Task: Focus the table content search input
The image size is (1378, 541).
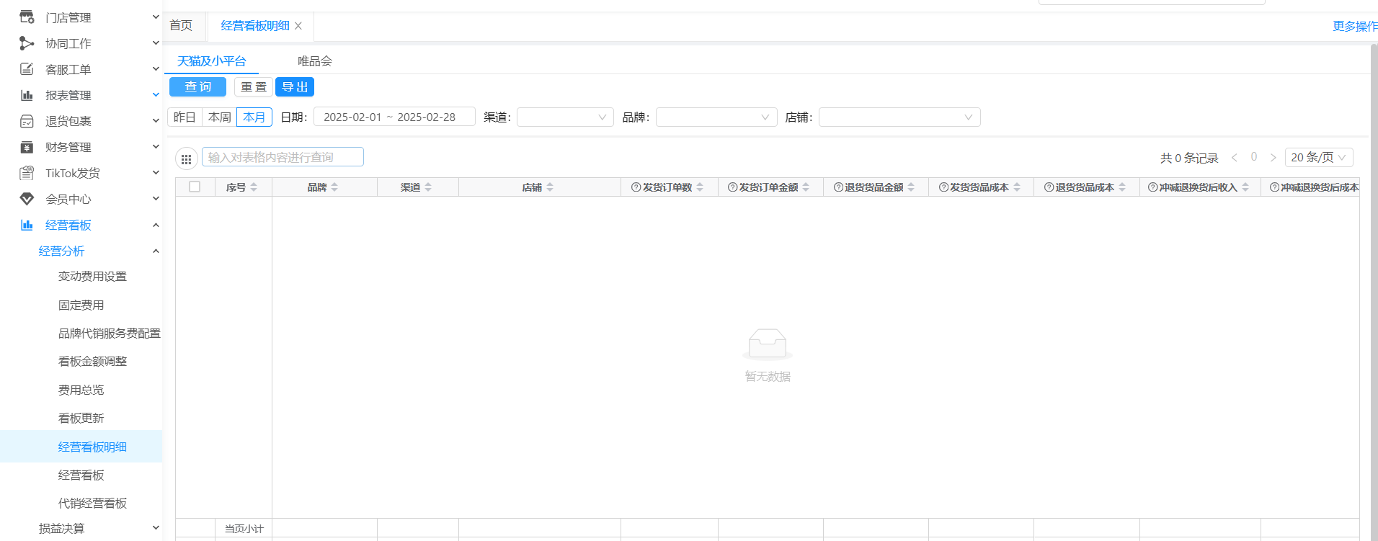Action: tap(283, 157)
